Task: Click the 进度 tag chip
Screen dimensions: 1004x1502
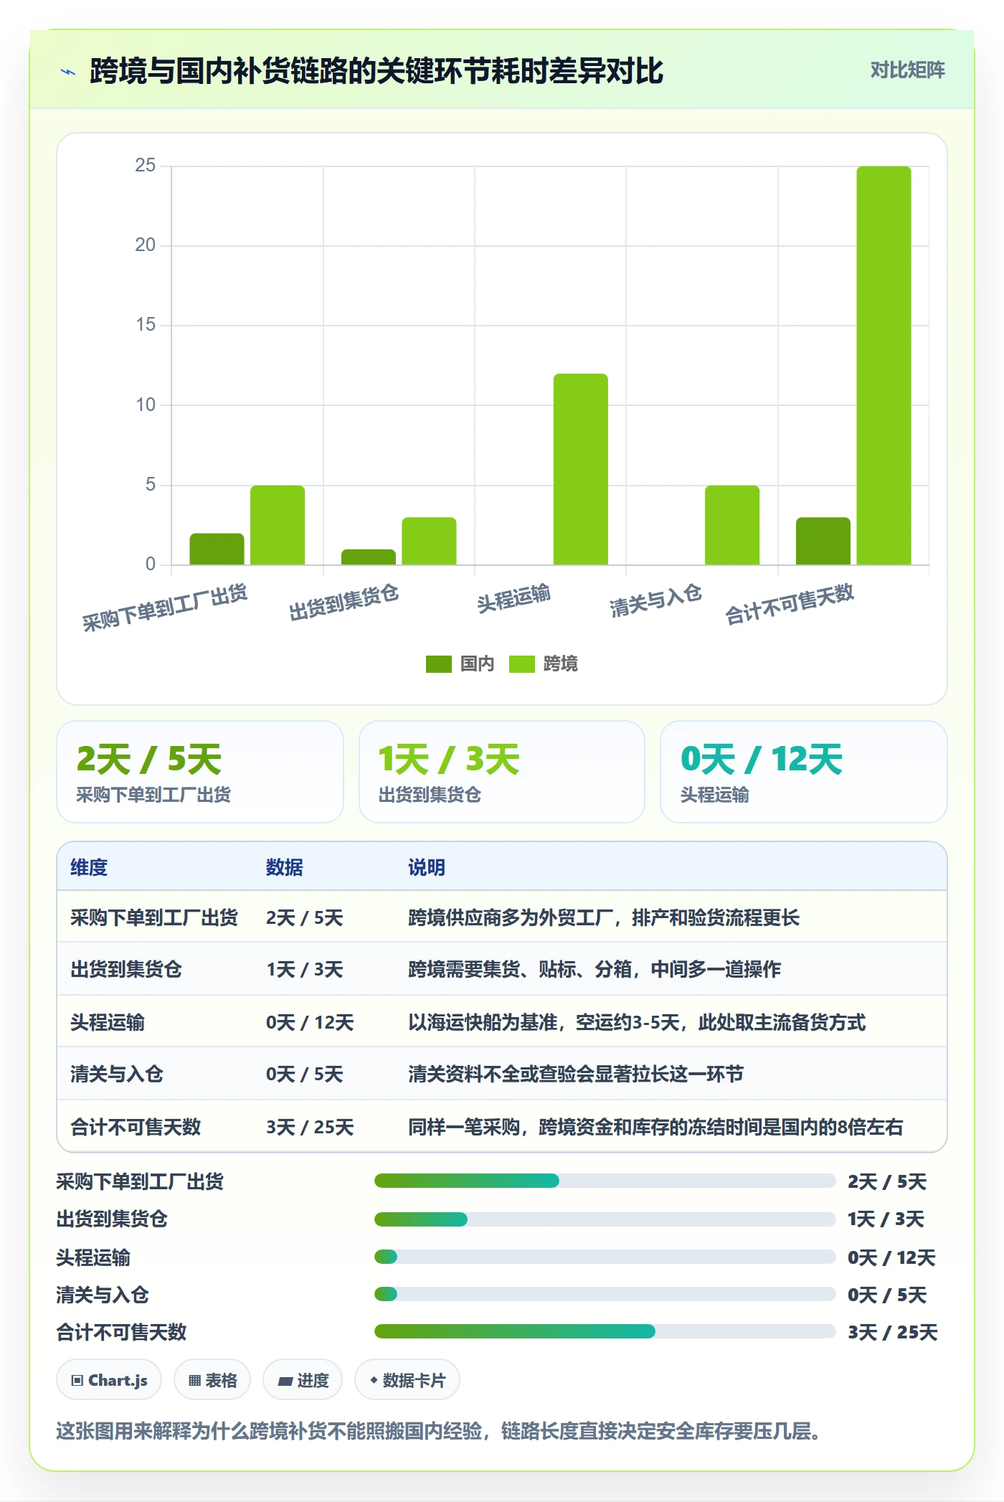Action: click(x=303, y=1380)
